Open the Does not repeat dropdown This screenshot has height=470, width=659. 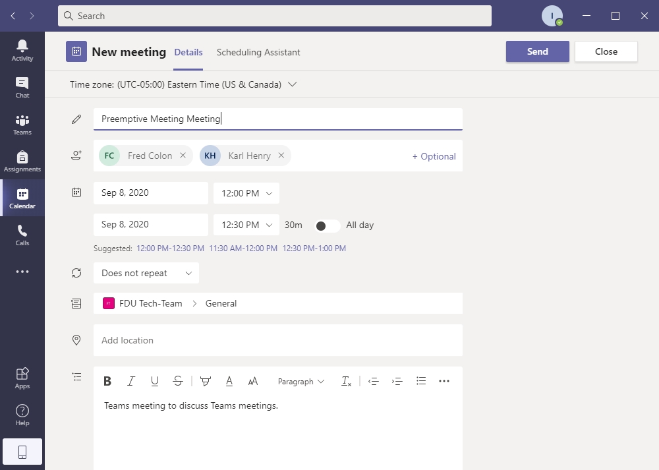click(x=146, y=273)
